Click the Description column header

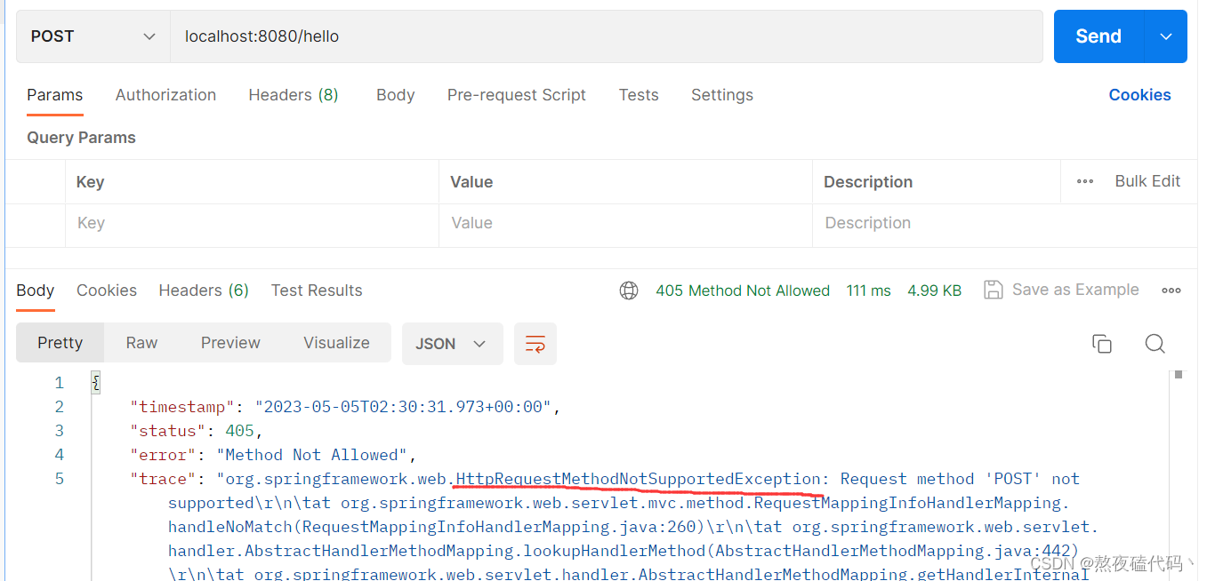(x=868, y=182)
